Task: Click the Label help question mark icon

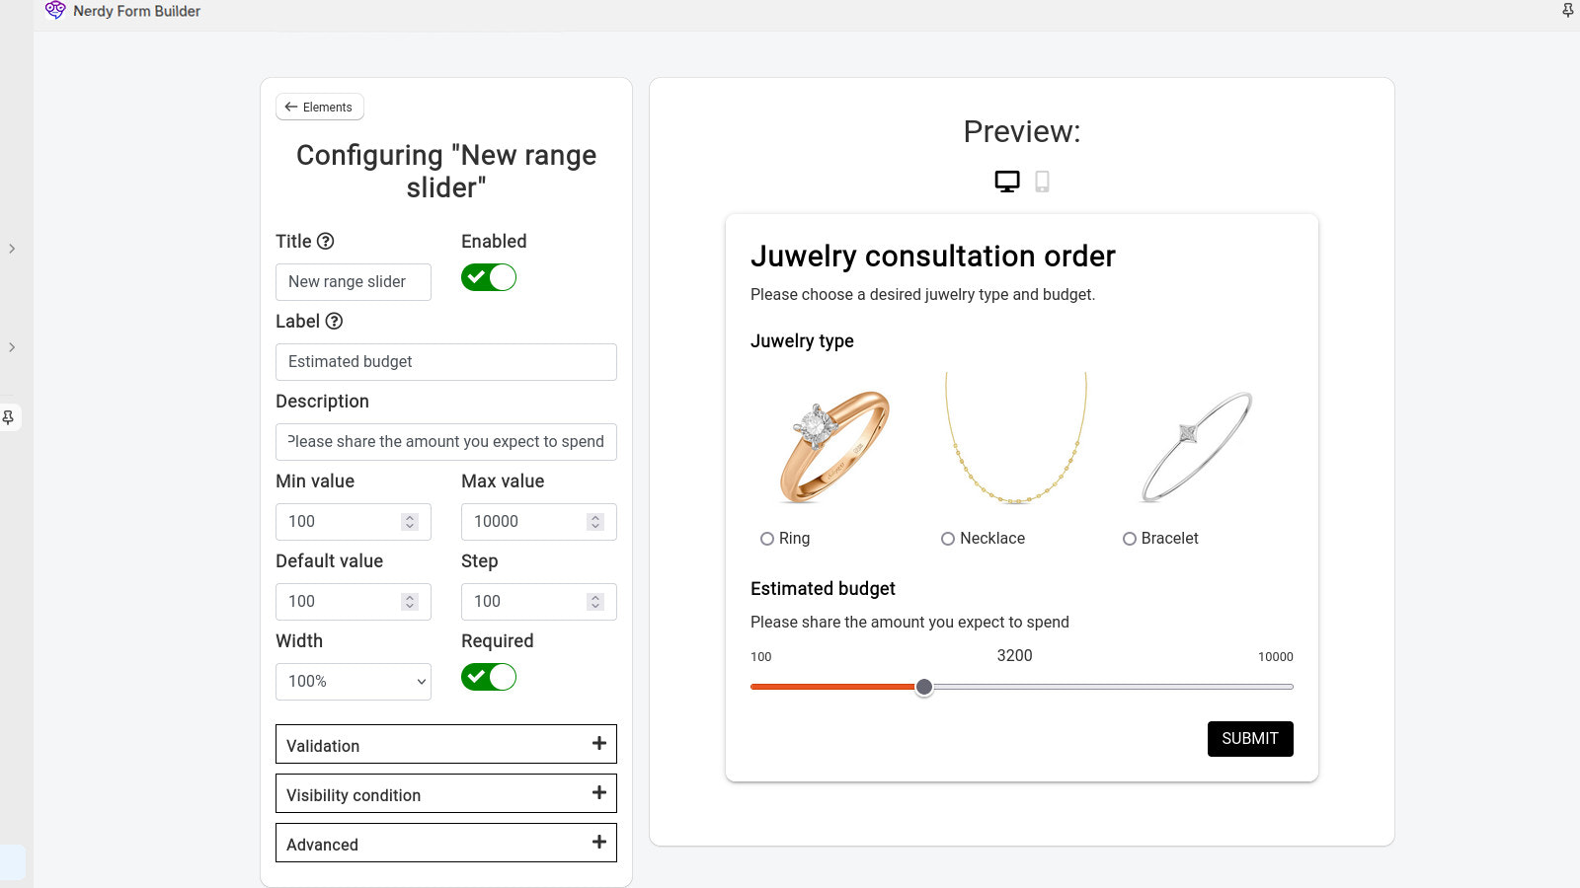Action: pos(334,321)
